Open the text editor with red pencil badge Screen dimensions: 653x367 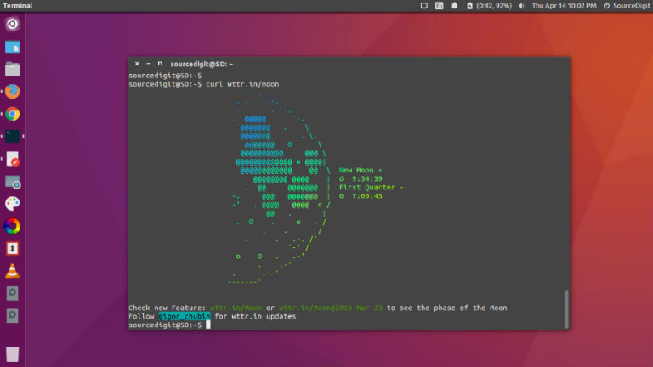coord(12,159)
